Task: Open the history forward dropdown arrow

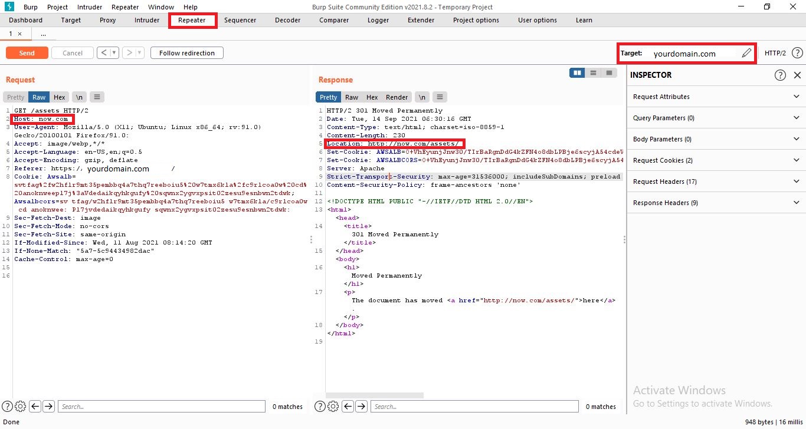Action: (x=140, y=53)
